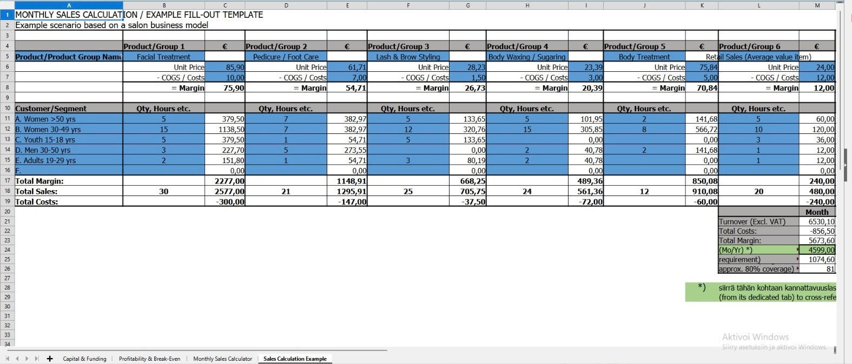Select column C header
Image resolution: width=852 pixels, height=364 pixels.
pyautogui.click(x=225, y=5)
